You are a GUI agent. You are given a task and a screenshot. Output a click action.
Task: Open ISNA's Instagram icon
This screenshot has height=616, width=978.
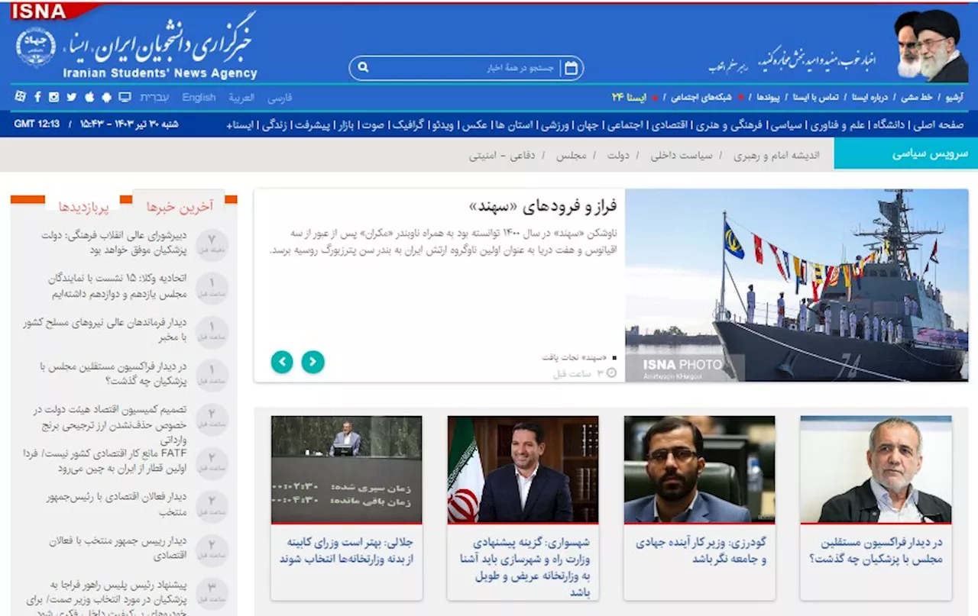pos(54,97)
